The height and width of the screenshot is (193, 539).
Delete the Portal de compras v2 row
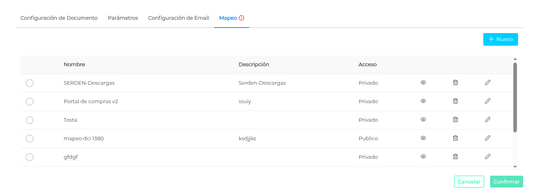[x=455, y=101]
